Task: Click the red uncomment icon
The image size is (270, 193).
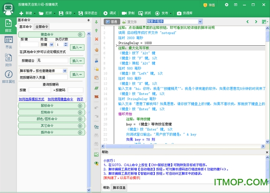Action: (x=97, y=97)
